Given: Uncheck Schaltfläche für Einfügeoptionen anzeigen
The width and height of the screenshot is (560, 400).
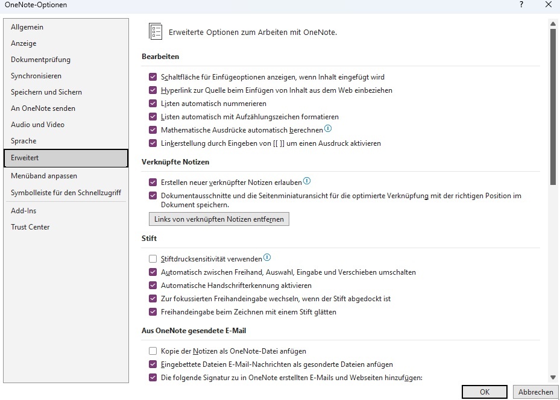Looking at the screenshot, I should (x=153, y=77).
